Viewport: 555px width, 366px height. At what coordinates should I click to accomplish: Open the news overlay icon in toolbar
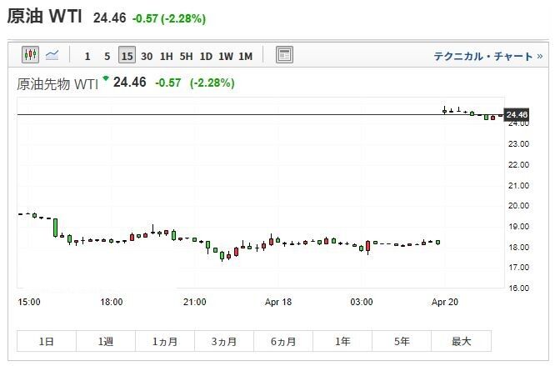point(284,55)
